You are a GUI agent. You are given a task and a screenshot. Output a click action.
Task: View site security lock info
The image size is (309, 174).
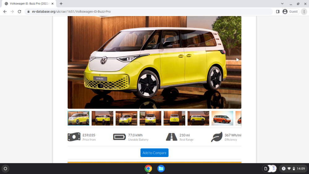tap(28, 12)
